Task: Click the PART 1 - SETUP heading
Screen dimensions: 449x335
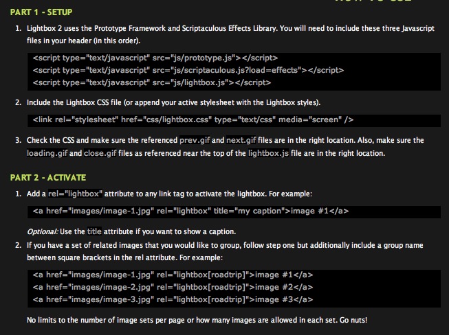Action: tap(41, 12)
